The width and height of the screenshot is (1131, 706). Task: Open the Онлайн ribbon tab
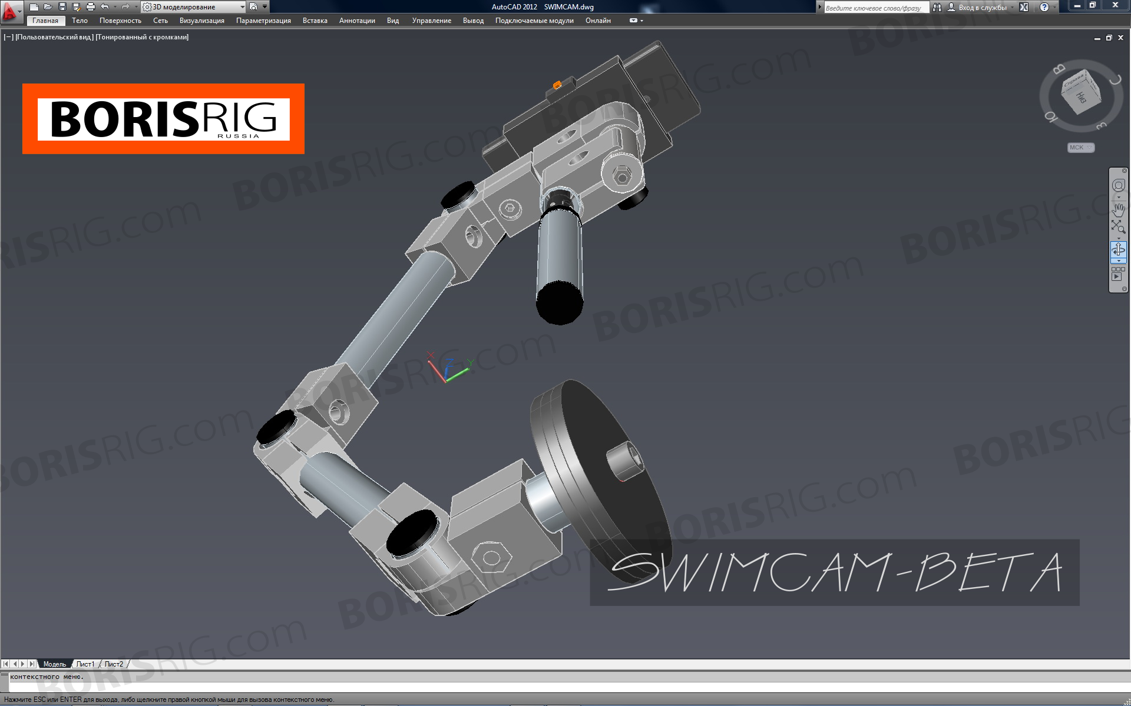(x=598, y=21)
